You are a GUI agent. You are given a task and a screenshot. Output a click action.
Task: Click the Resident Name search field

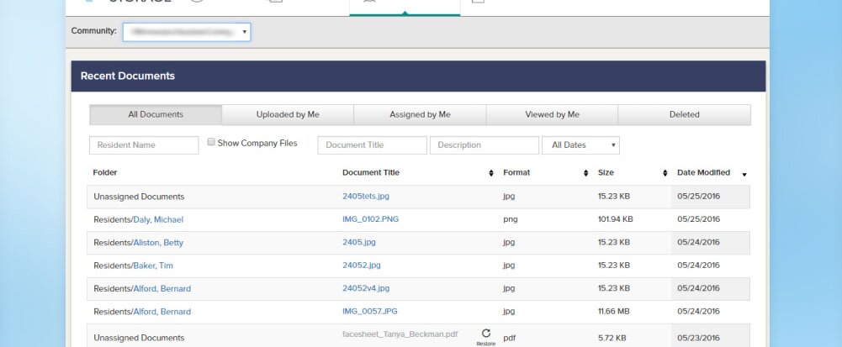pos(144,145)
